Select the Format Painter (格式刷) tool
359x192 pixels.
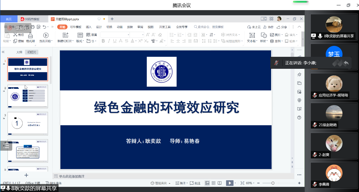[30, 35]
